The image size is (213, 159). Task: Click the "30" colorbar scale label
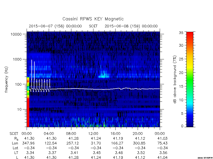click(x=181, y=45)
